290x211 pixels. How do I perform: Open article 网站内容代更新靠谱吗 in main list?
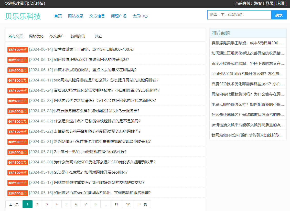(x=105, y=100)
